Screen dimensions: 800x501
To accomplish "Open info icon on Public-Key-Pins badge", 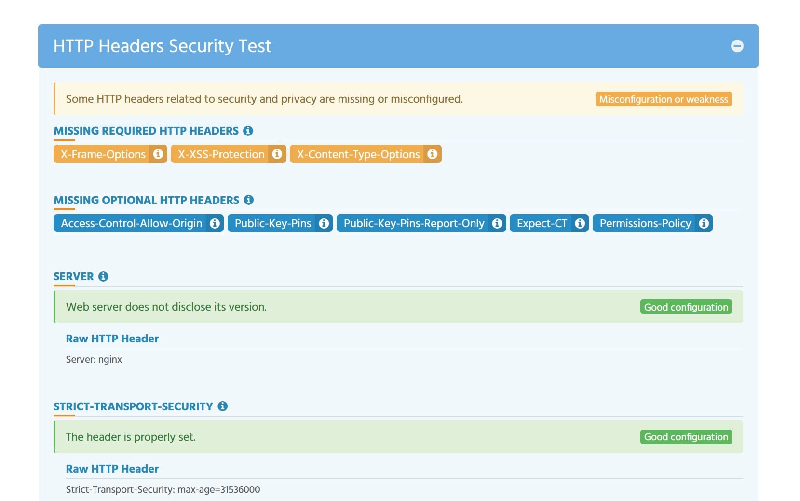I will tap(324, 223).
